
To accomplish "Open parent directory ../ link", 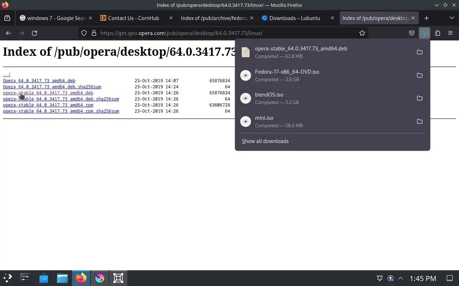I will [7, 75].
